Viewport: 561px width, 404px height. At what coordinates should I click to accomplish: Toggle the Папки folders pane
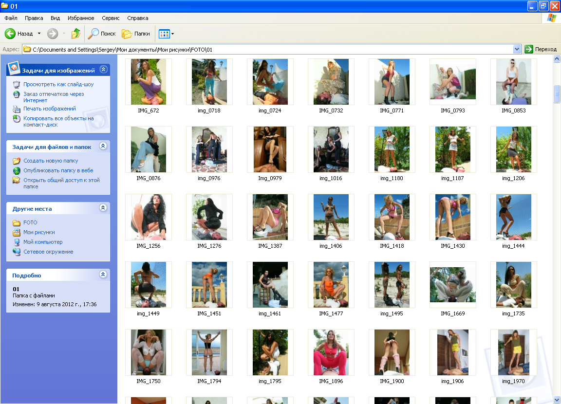(136, 34)
